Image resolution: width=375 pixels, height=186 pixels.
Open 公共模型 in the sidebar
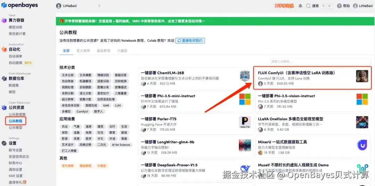coord(16,128)
